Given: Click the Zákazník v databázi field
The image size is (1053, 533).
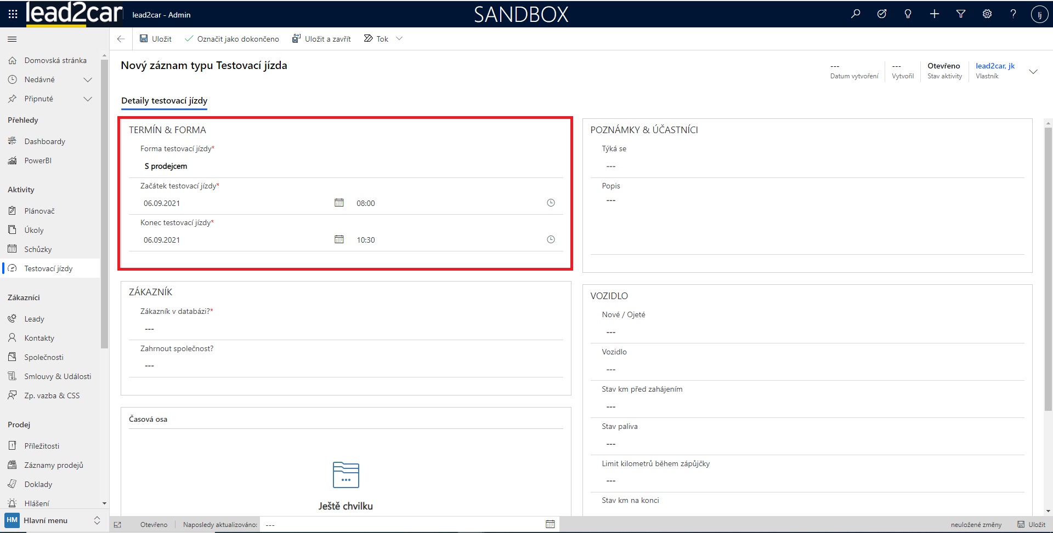Looking at the screenshot, I should pos(346,329).
